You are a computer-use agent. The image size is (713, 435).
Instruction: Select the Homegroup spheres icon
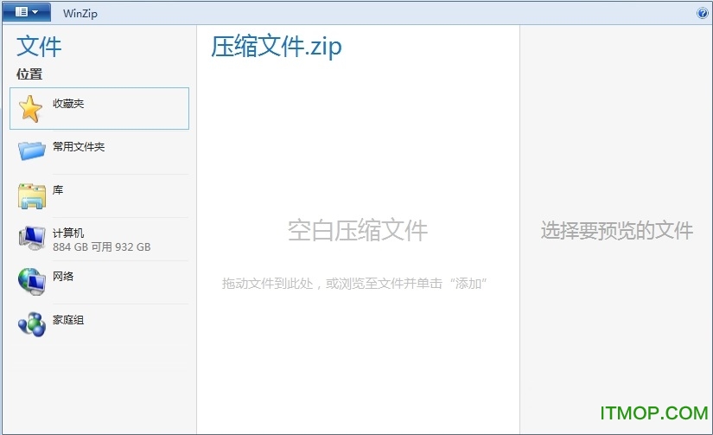pos(32,324)
